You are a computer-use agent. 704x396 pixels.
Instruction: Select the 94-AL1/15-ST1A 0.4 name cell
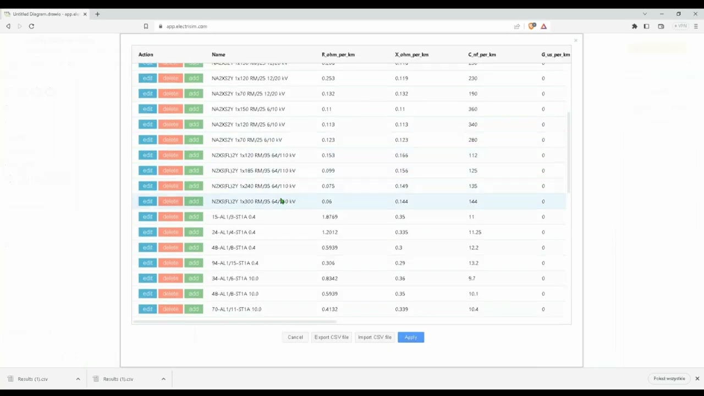235,263
